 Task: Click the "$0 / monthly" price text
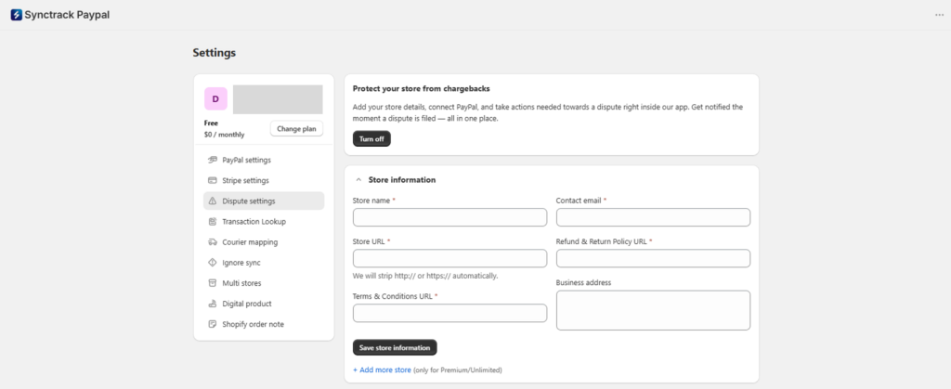pyautogui.click(x=225, y=135)
